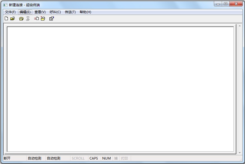Screen dimensions: 245x164
Task: Click the Call telephone icon
Action: click(21, 19)
